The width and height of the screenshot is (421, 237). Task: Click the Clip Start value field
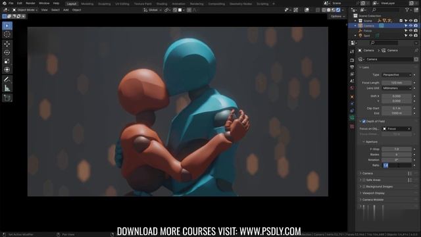pyautogui.click(x=397, y=109)
